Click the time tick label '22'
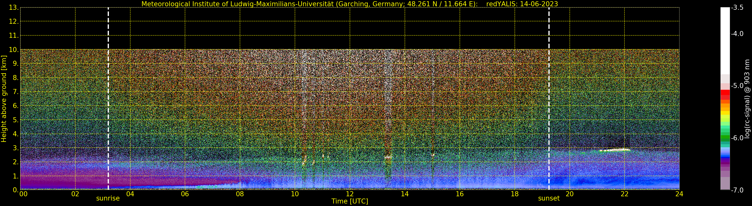752x206 pixels. pos(624,194)
